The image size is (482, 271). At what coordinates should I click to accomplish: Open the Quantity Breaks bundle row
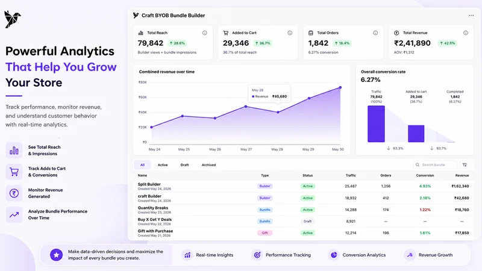(x=304, y=210)
